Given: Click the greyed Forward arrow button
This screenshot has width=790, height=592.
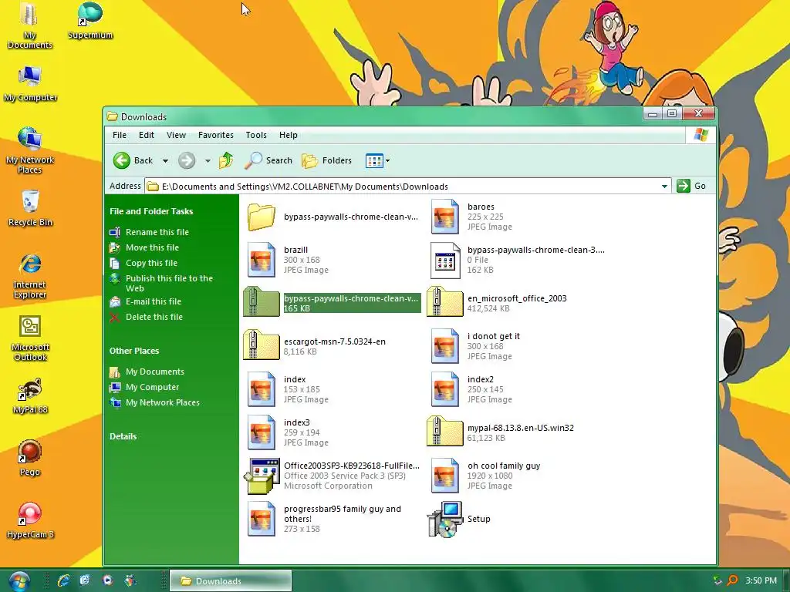Looking at the screenshot, I should 187,160.
